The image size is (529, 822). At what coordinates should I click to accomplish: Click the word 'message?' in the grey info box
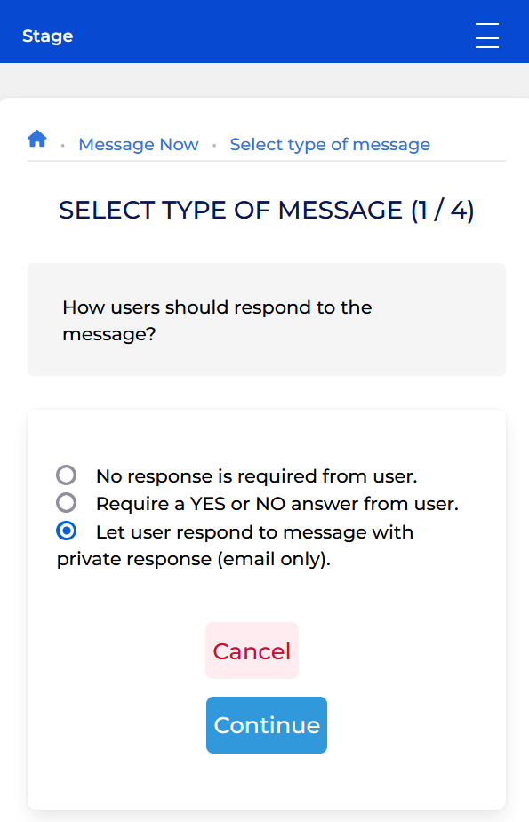coord(109,334)
